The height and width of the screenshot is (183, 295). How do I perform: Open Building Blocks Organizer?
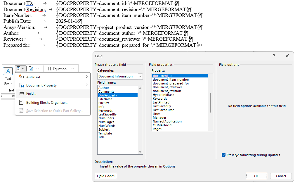pos(47,103)
